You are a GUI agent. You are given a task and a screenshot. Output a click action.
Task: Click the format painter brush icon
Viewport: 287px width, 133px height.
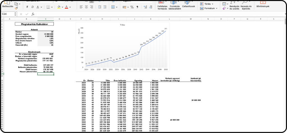tap(16, 8)
